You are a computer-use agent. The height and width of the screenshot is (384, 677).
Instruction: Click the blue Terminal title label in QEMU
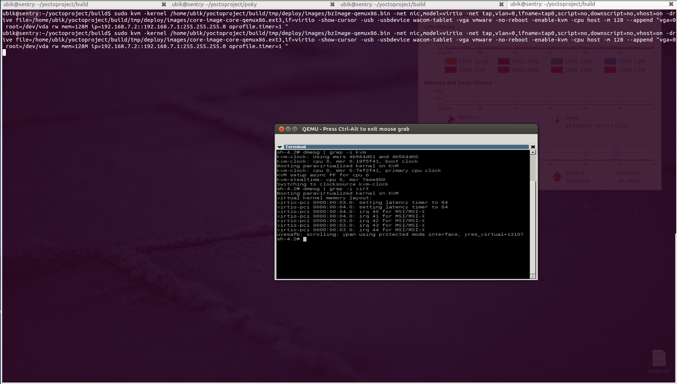pos(296,147)
